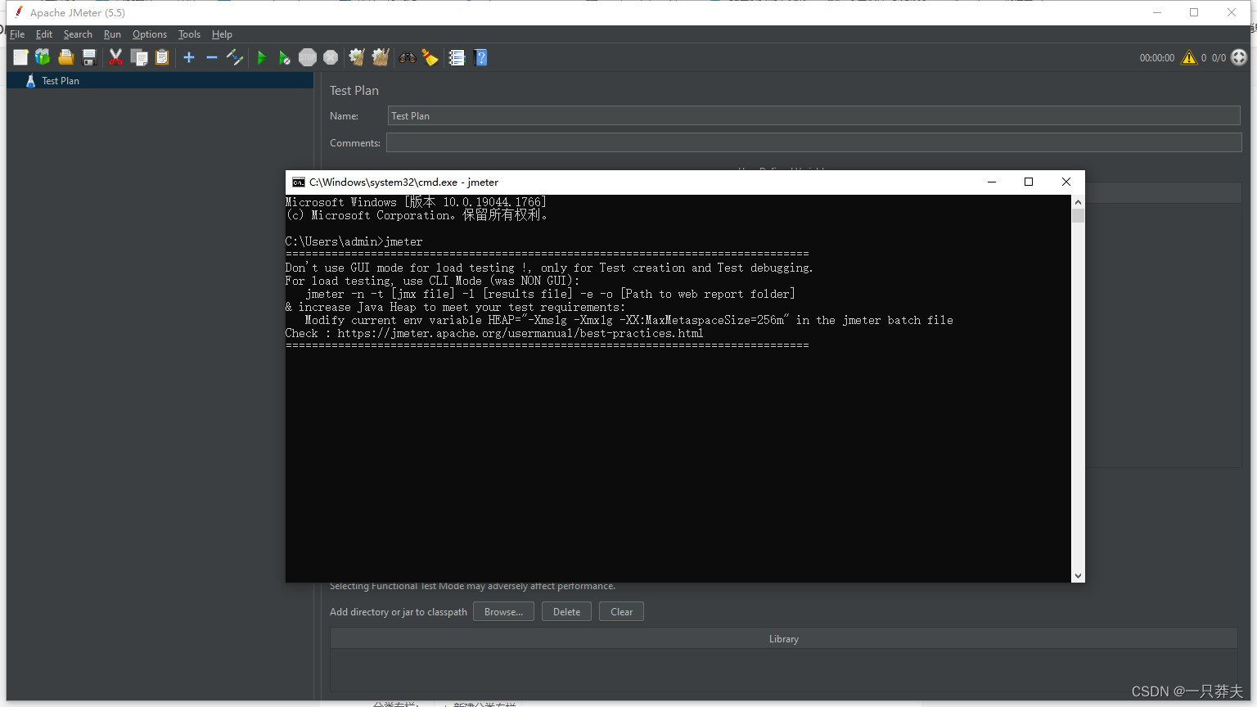The width and height of the screenshot is (1257, 707).
Task: Click the warning triangle log icon
Action: (x=1189, y=57)
